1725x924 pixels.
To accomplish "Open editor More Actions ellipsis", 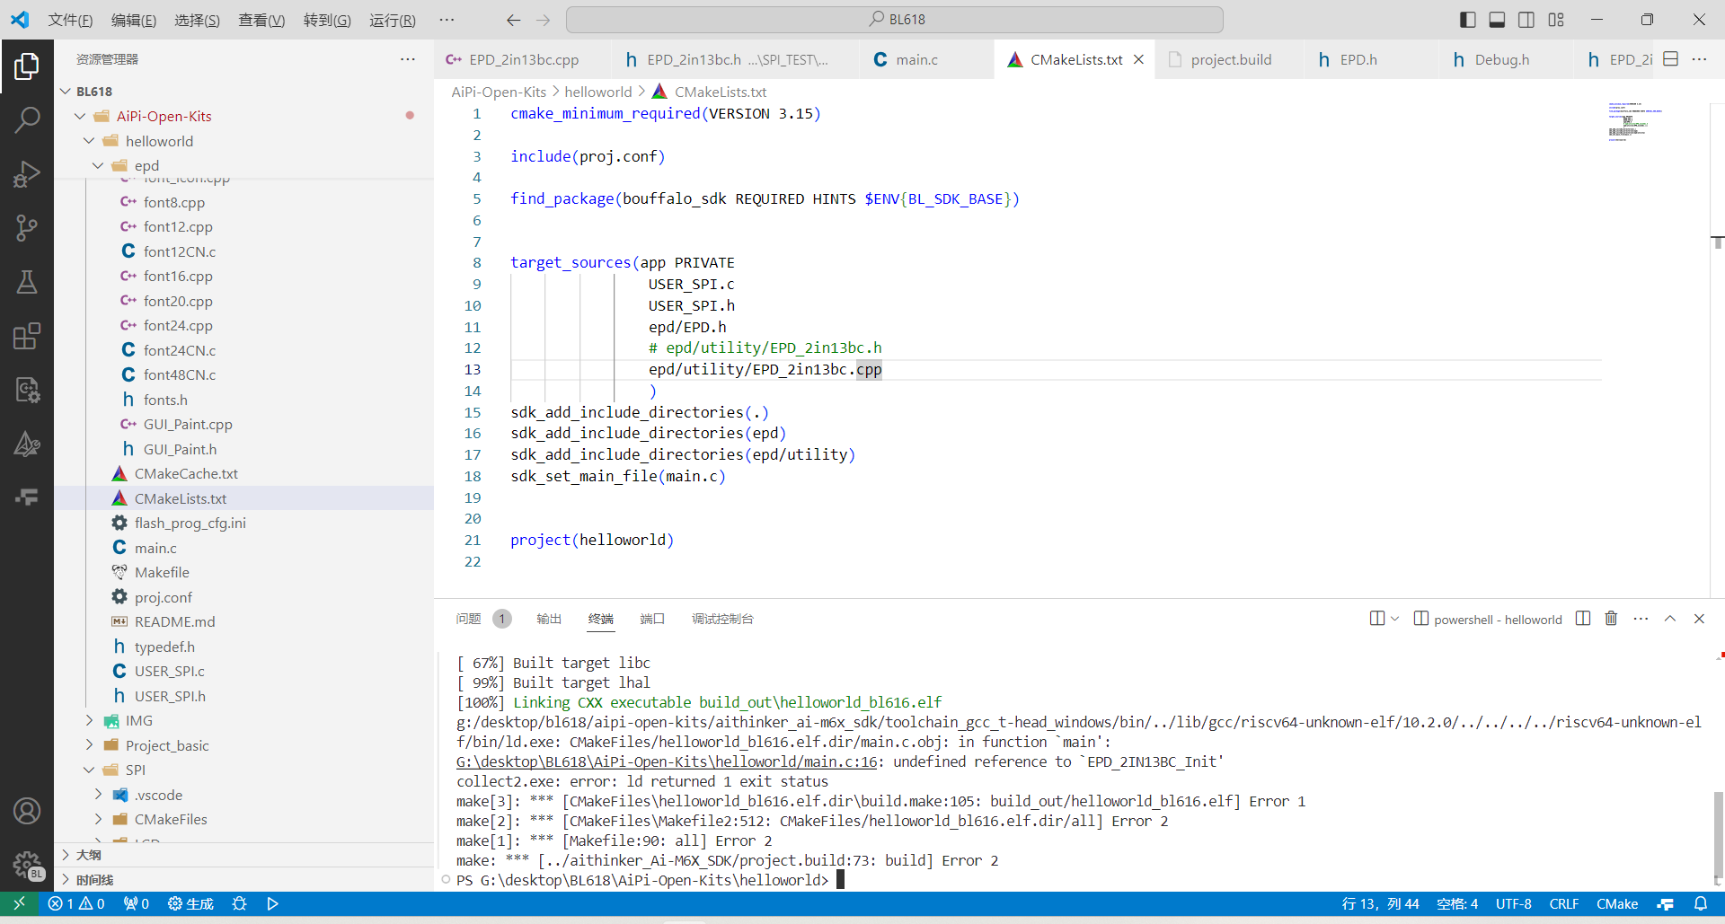I will 1699,59.
